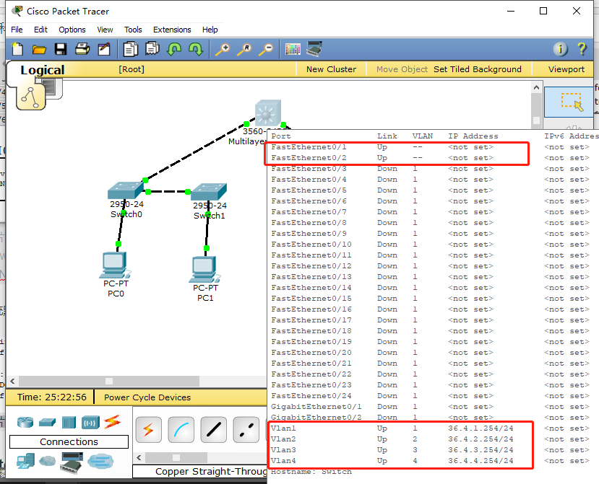Click the Paste icon in the toolbar

point(152,49)
